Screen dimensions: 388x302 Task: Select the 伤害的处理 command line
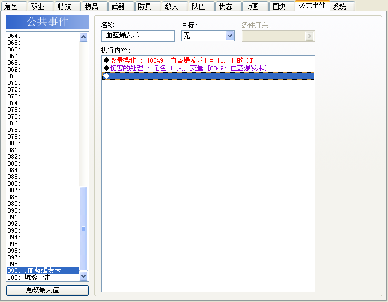[x=208, y=68]
